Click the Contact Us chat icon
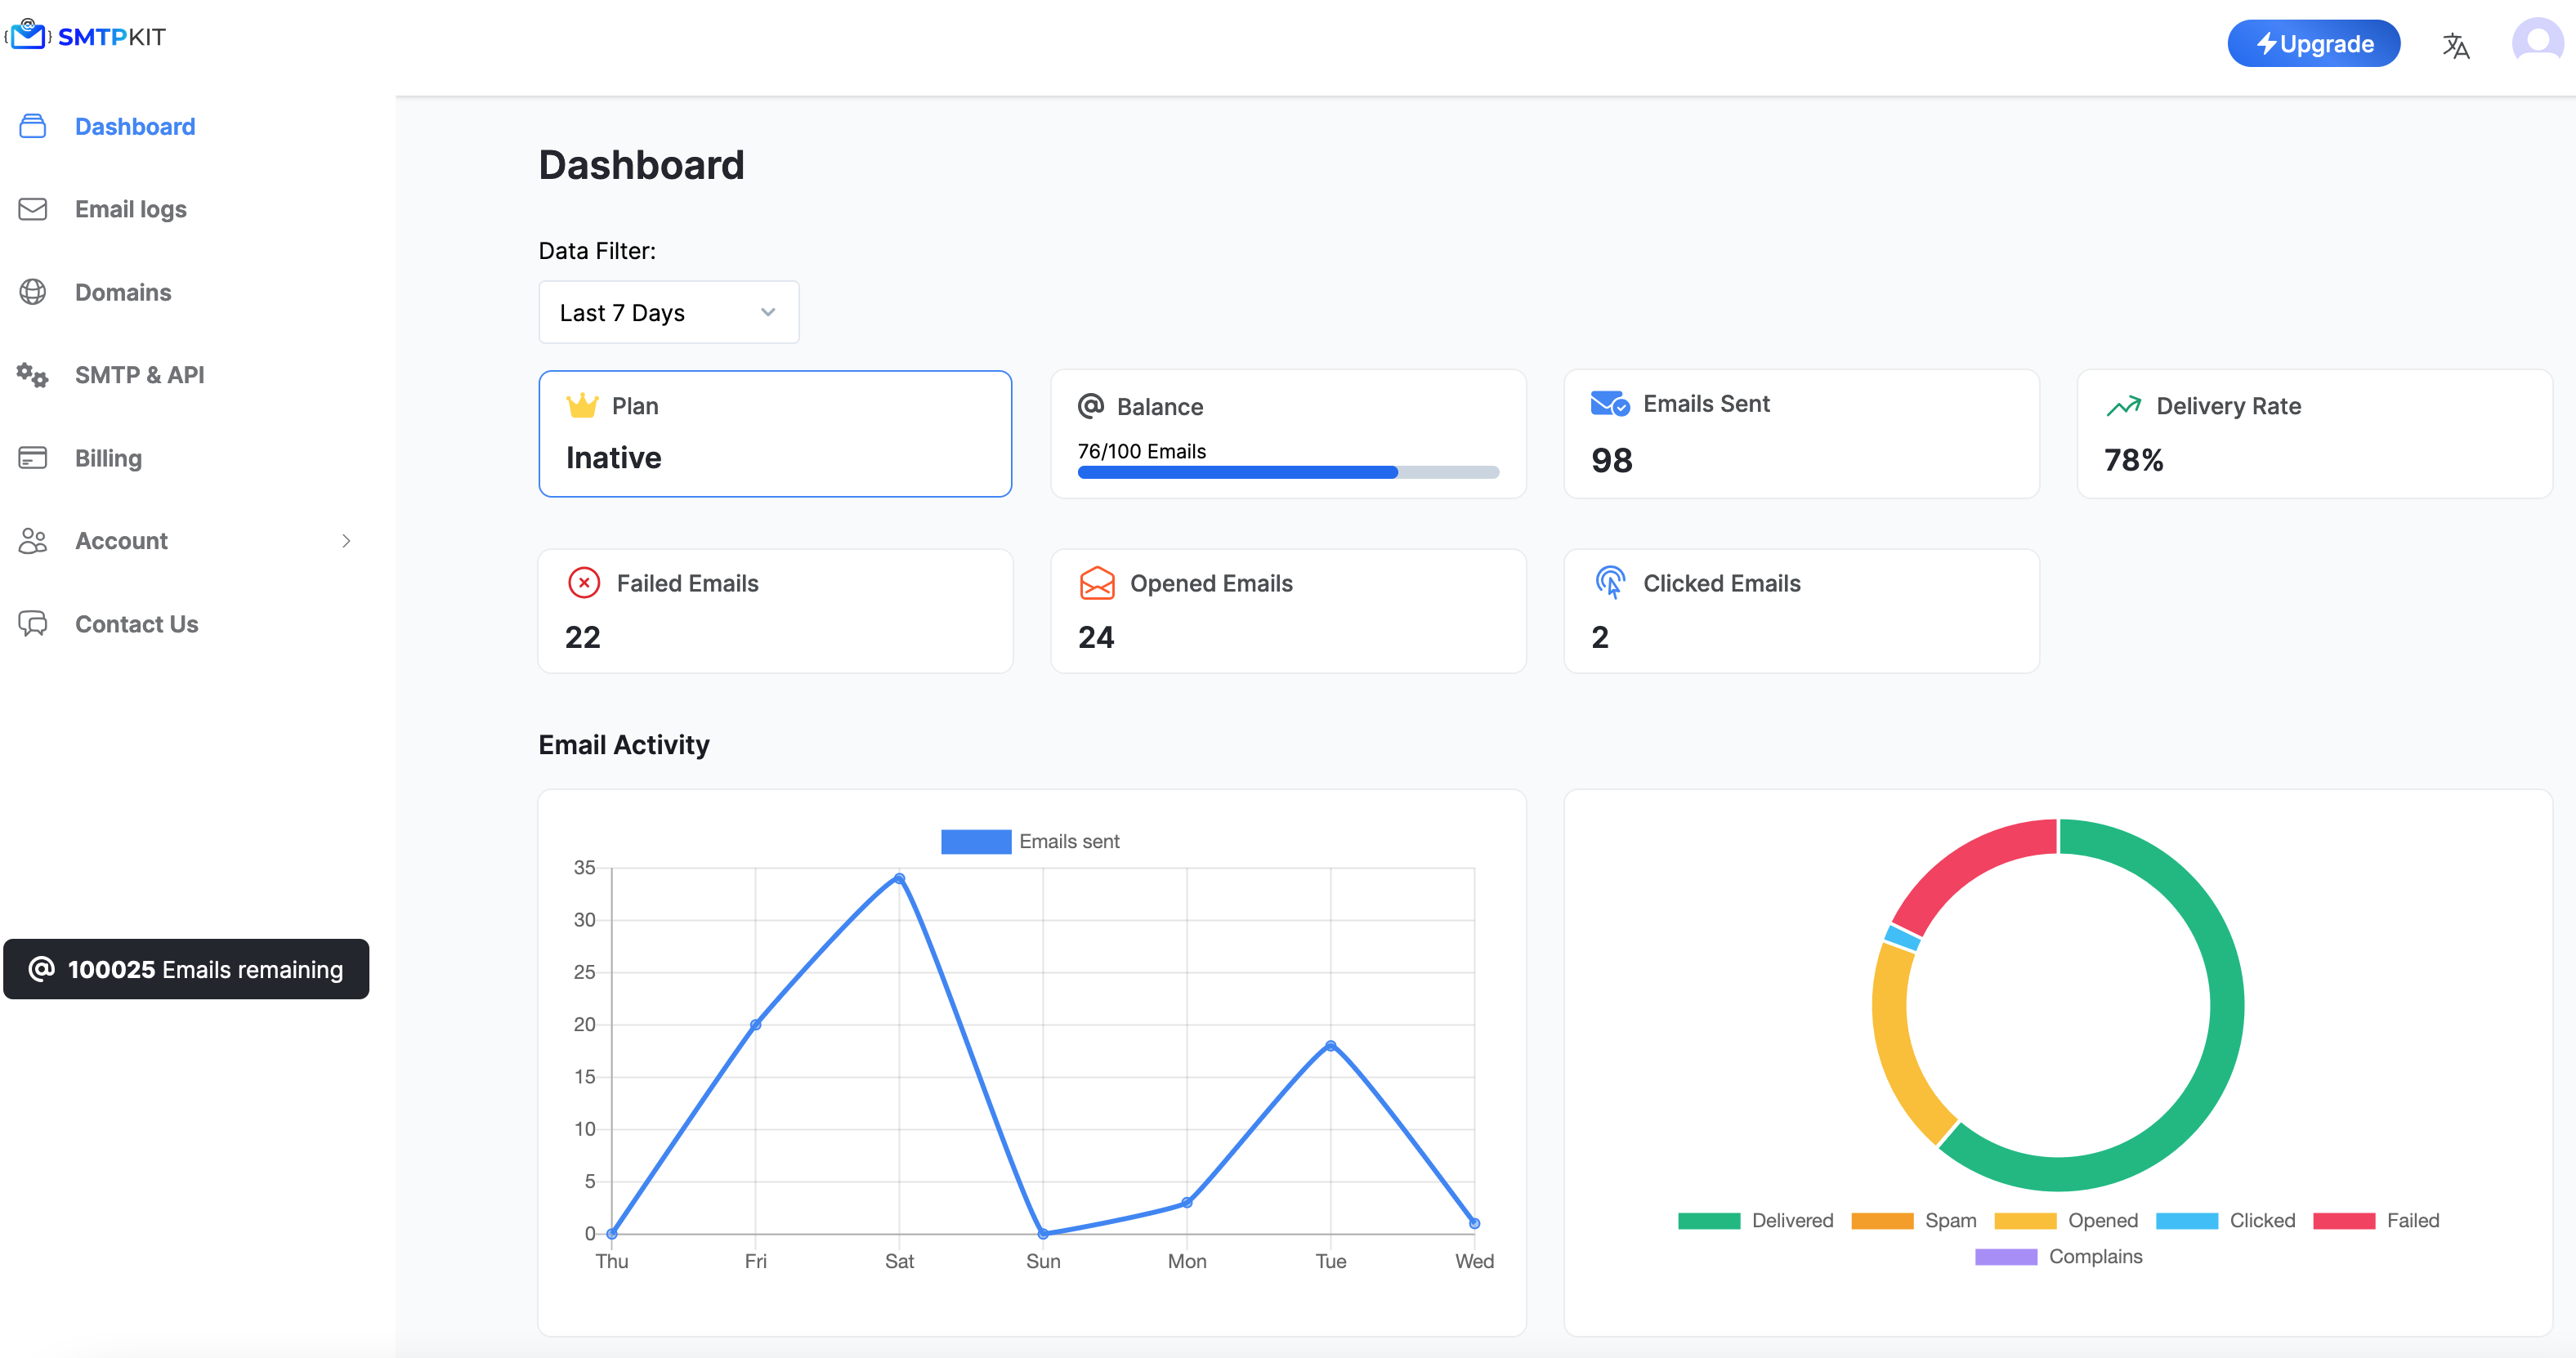This screenshot has width=2576, height=1358. (32, 624)
